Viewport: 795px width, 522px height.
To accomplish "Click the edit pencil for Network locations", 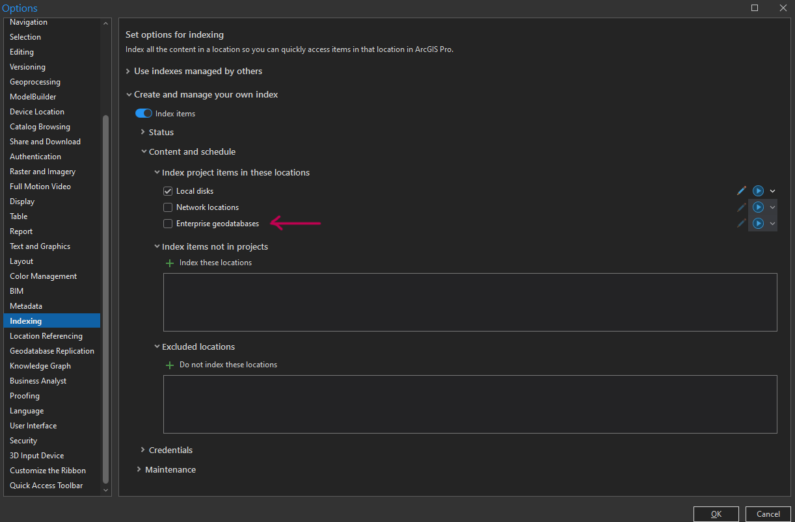I will pyautogui.click(x=742, y=207).
